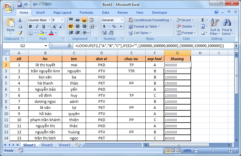
Task: Toggle Bold formatting
Action: coord(31,26)
